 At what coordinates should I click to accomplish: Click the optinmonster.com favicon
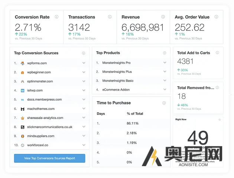23,81
